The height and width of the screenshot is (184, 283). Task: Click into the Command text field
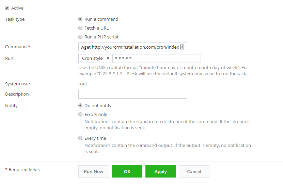(129, 47)
